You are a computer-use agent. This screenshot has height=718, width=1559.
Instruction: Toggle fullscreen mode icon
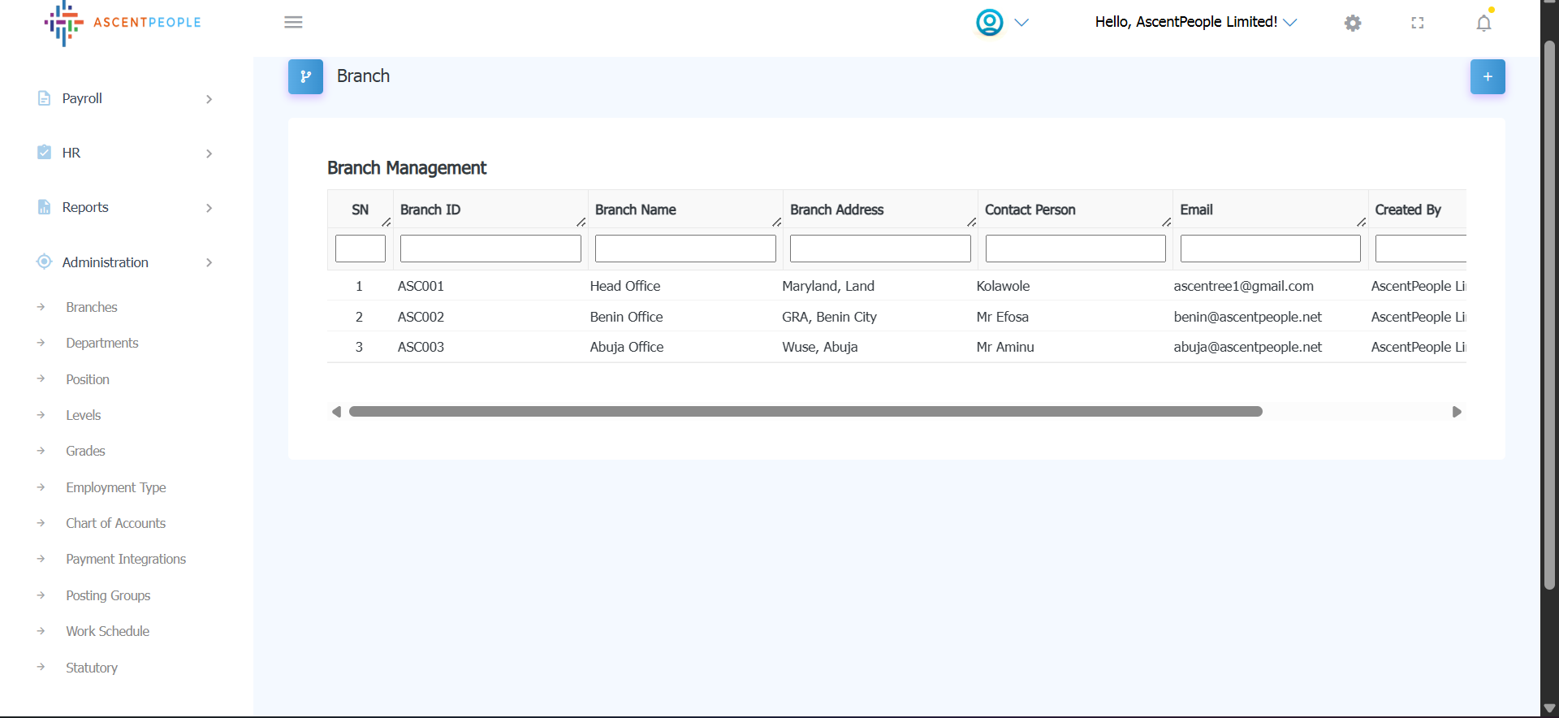tap(1418, 23)
